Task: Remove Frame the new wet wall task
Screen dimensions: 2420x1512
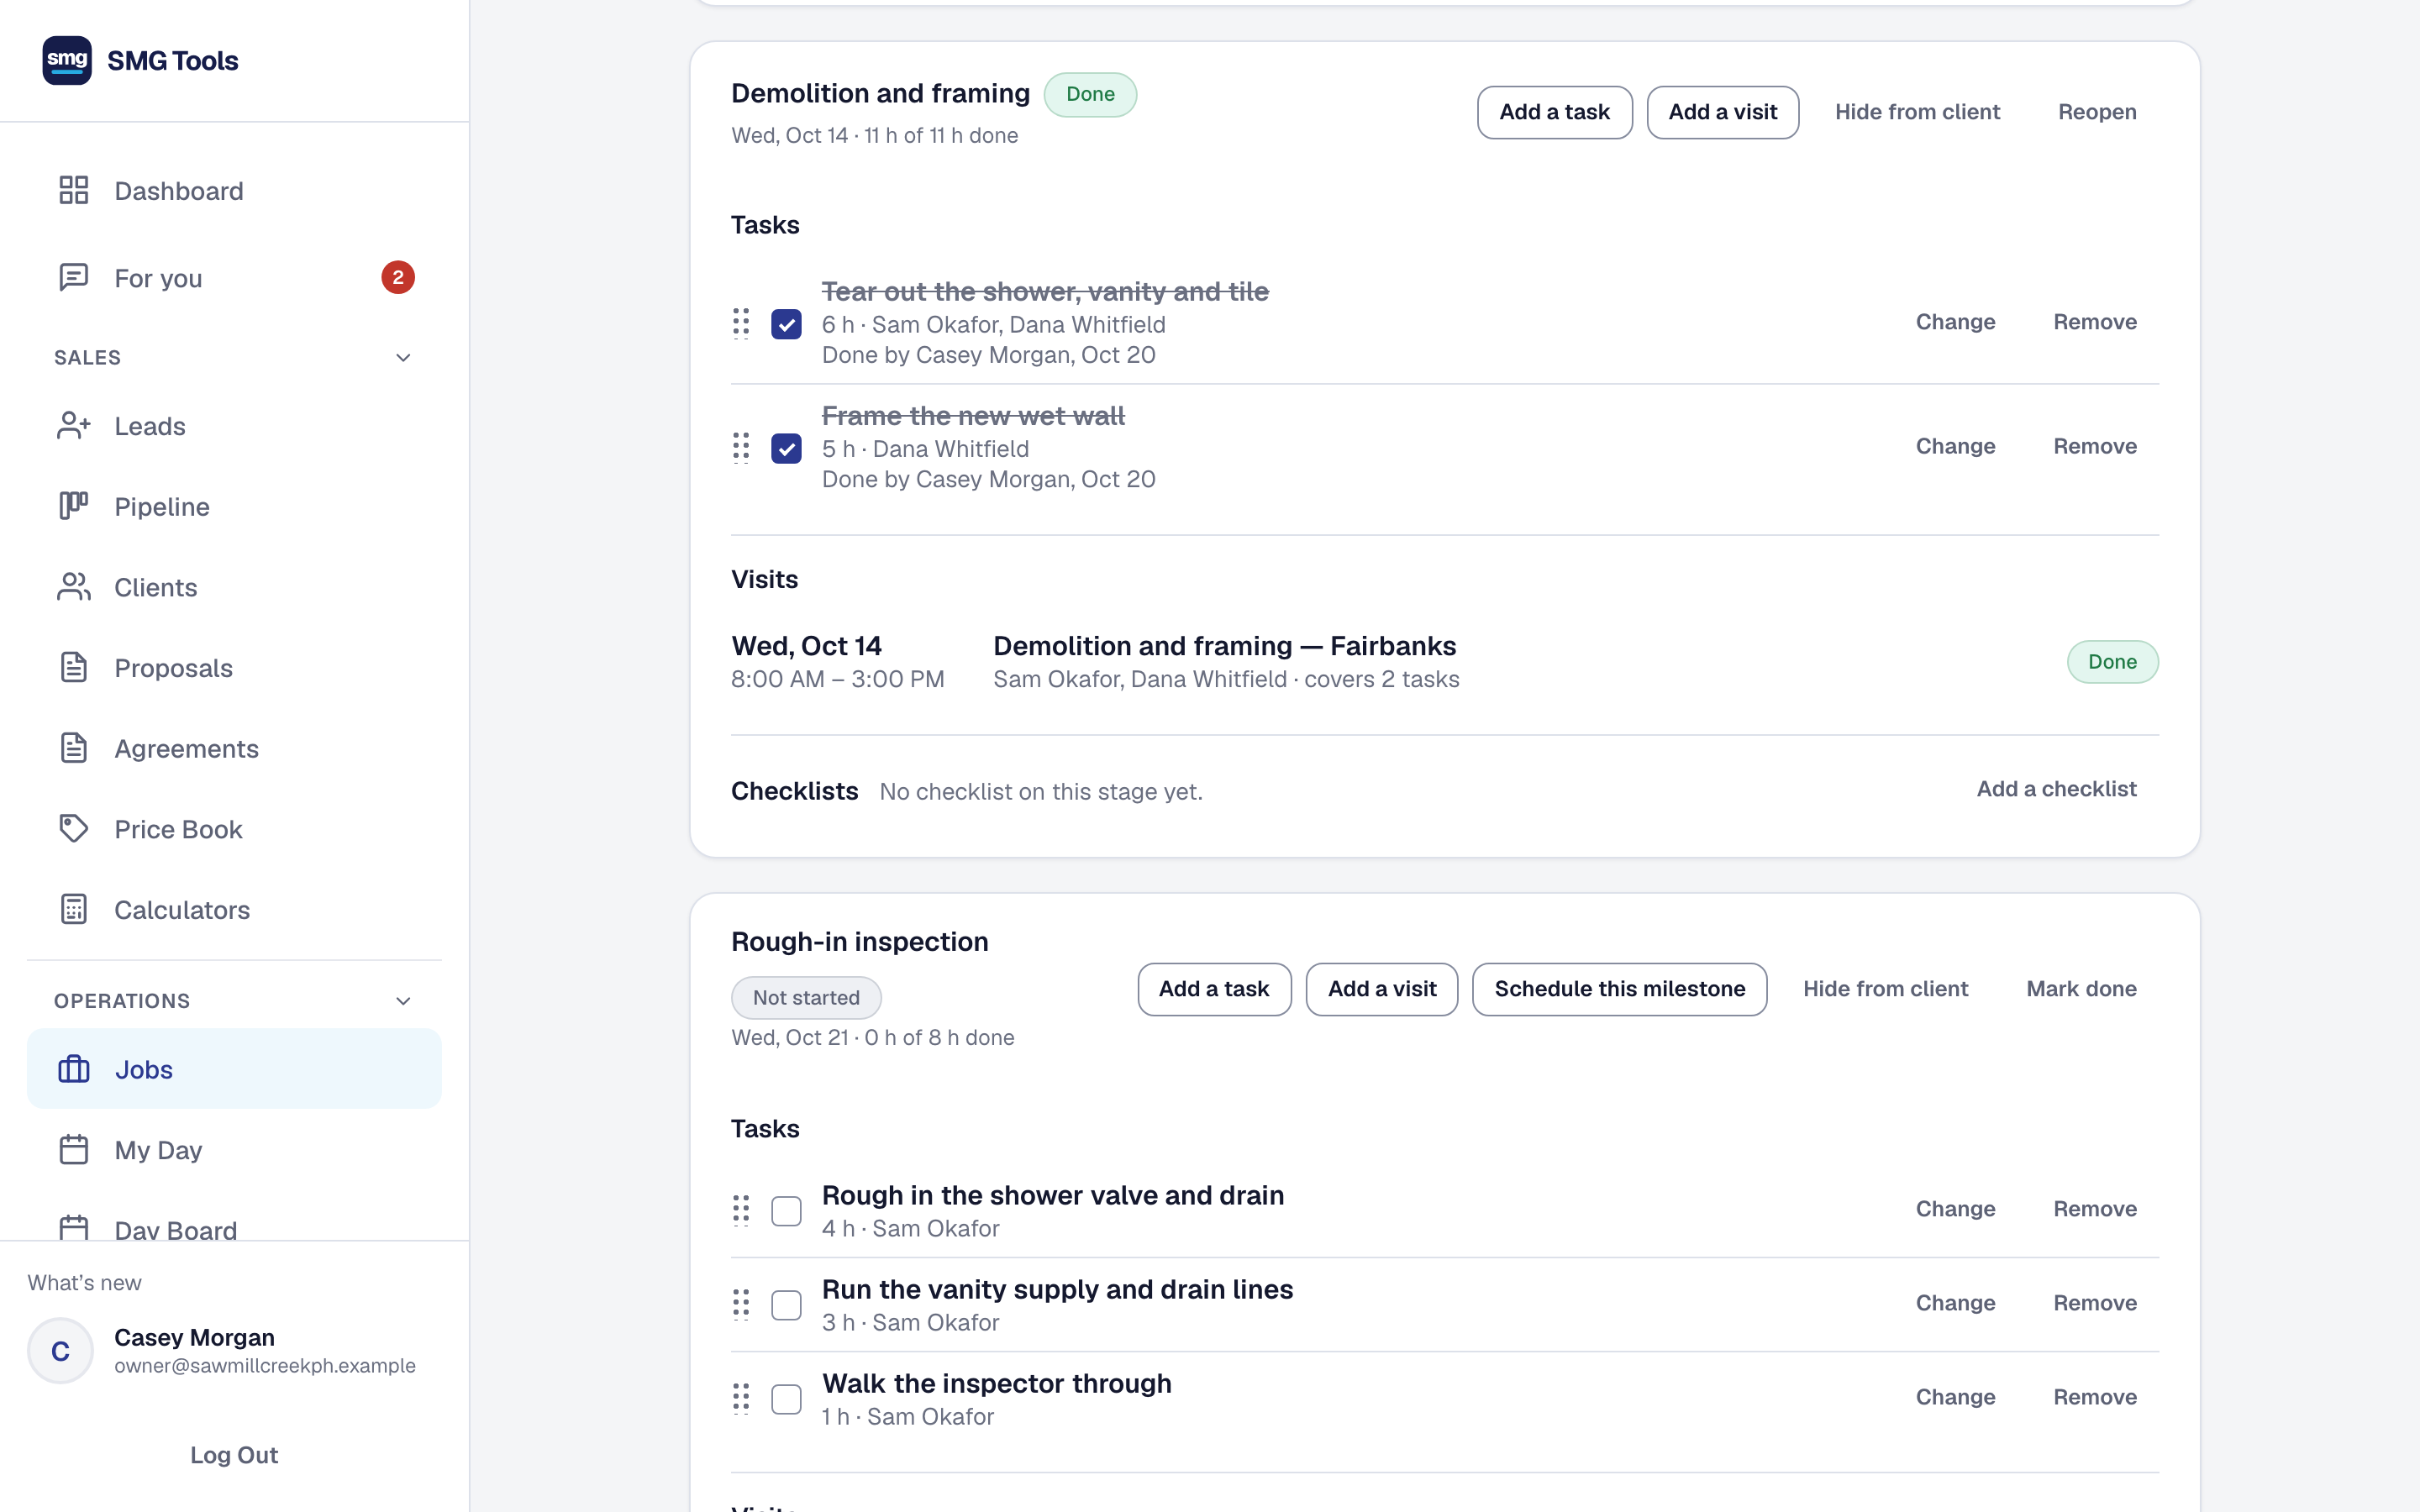Action: pyautogui.click(x=2095, y=446)
